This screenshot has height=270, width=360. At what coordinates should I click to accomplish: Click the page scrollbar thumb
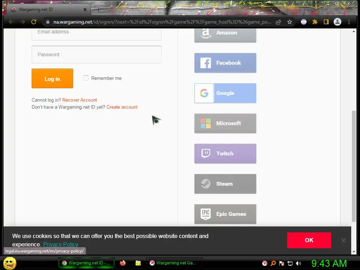pyautogui.click(x=354, y=166)
